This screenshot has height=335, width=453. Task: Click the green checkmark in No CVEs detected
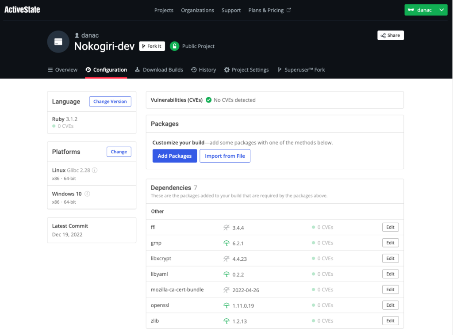tap(209, 100)
